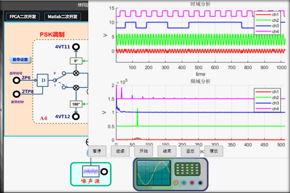
Task: Open the FPGA二次开发 tab
Action: [23, 17]
